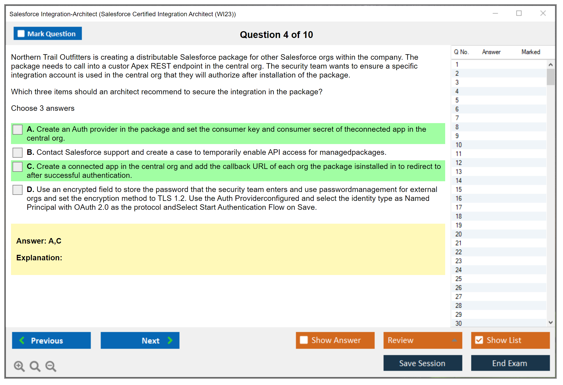Minimize the exam window
563x385 pixels.
[x=495, y=13]
